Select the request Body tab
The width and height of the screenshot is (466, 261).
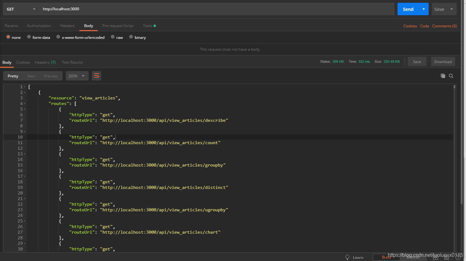88,26
